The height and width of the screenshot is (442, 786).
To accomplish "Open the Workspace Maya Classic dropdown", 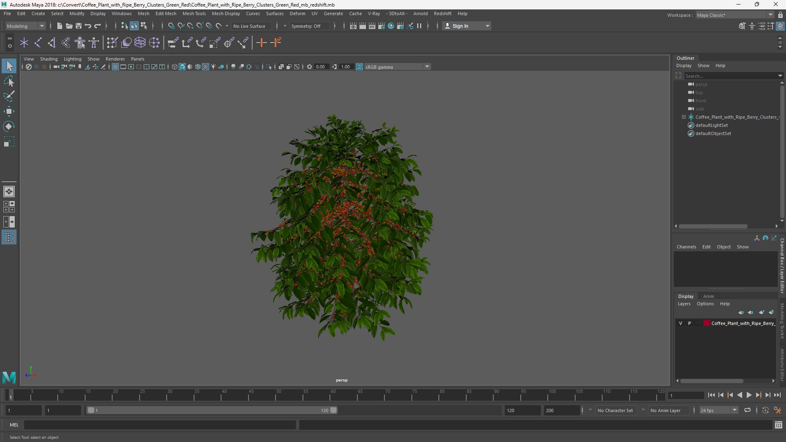I will [x=735, y=15].
